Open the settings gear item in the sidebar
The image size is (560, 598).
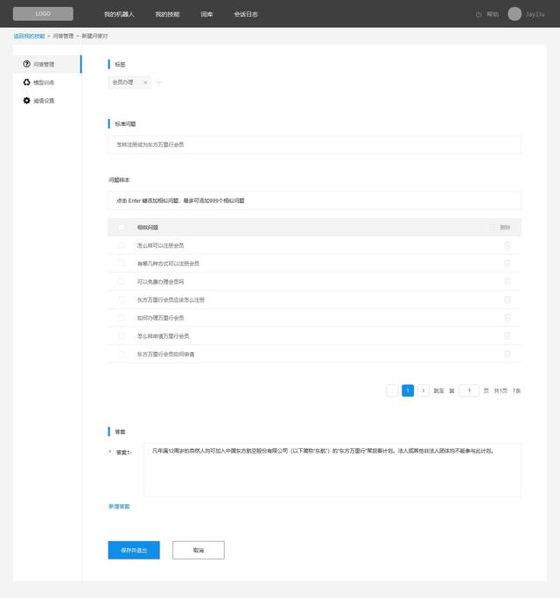26,101
